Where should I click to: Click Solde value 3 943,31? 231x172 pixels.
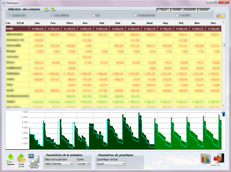pyautogui.click(x=86, y=29)
